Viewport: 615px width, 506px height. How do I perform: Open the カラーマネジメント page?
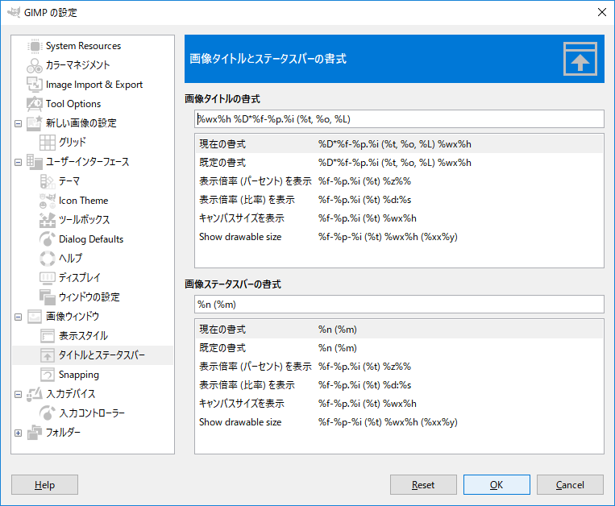tap(77, 65)
